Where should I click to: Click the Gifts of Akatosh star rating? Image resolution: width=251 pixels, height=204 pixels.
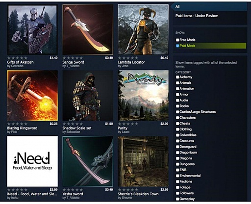pos(17,58)
